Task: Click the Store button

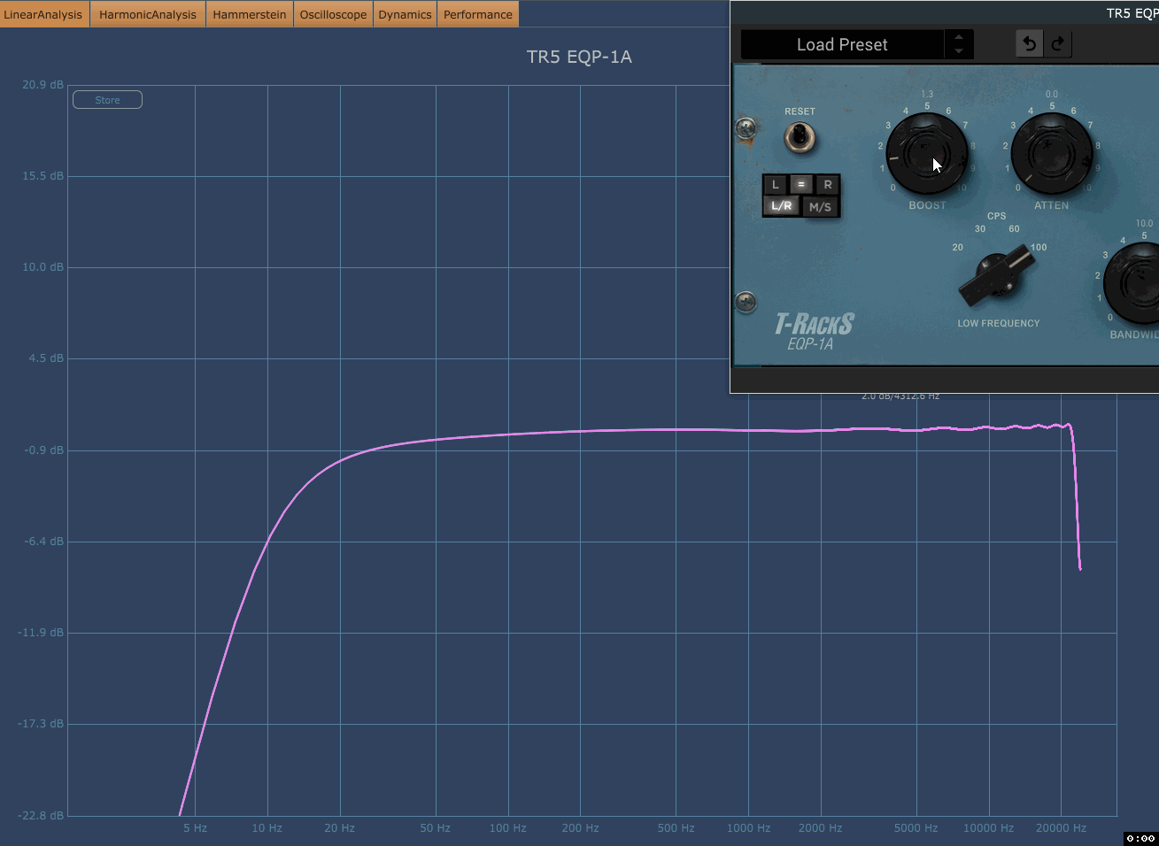Action: [x=107, y=100]
